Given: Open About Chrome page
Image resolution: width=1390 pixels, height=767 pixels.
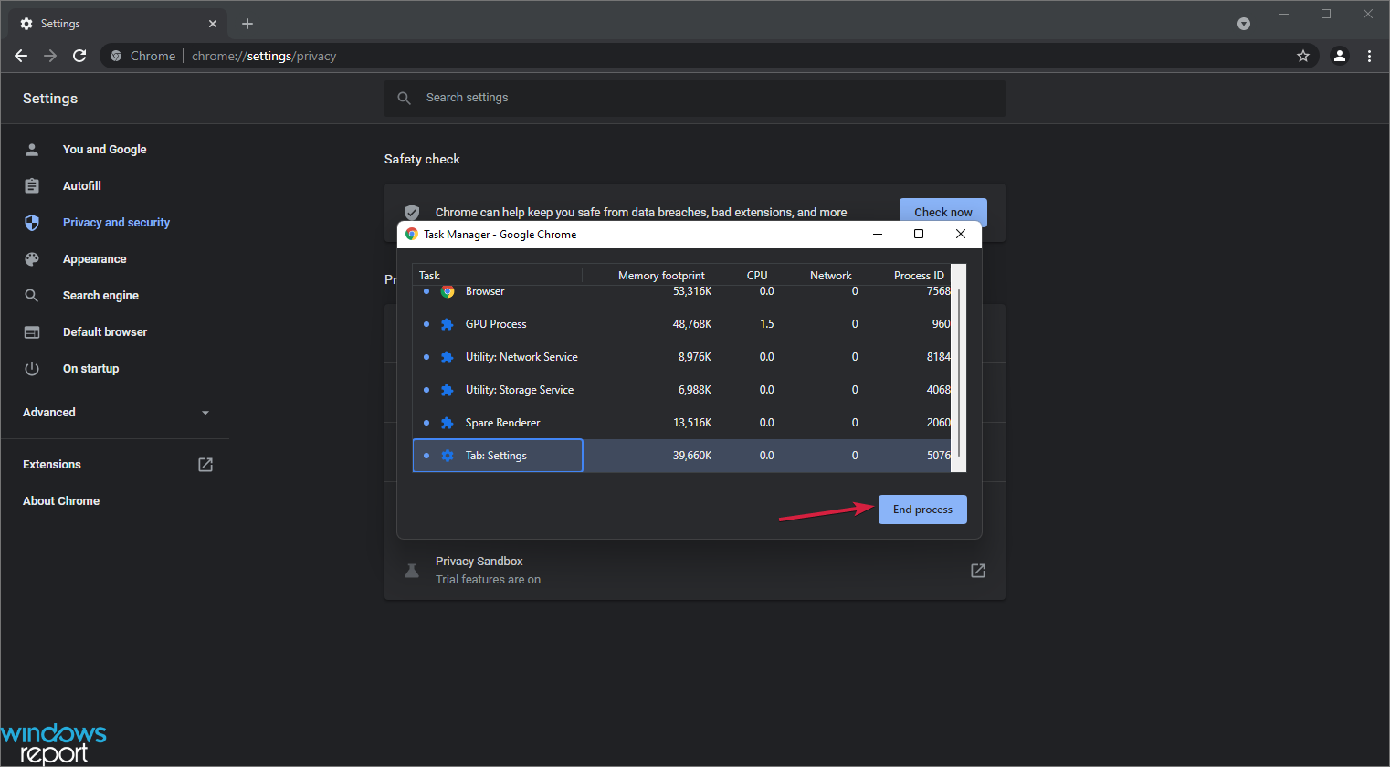Looking at the screenshot, I should [61, 500].
